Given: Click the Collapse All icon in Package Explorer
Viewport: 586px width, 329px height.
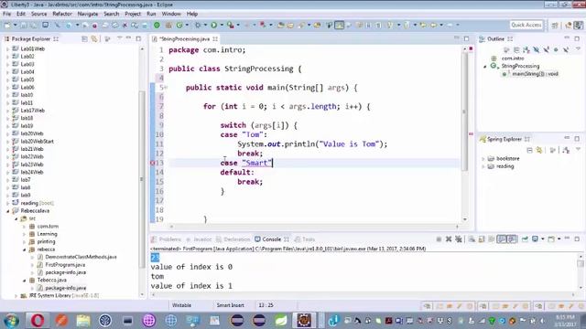Looking at the screenshot, I should click(x=85, y=38).
